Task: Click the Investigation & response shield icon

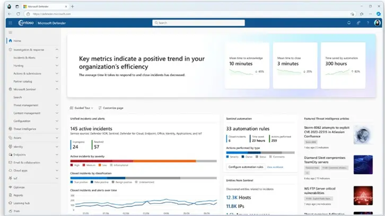Action: (x=10, y=50)
